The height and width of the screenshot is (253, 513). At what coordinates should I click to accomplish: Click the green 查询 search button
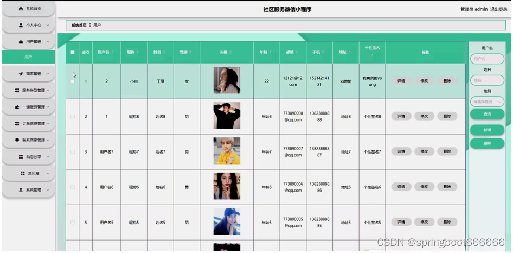487,114
